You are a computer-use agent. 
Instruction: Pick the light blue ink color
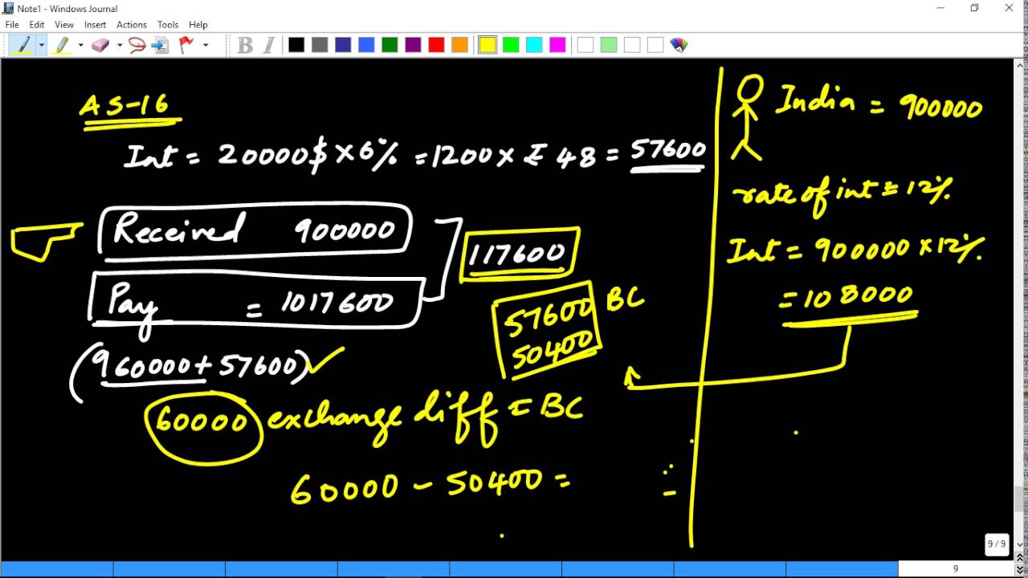366,45
